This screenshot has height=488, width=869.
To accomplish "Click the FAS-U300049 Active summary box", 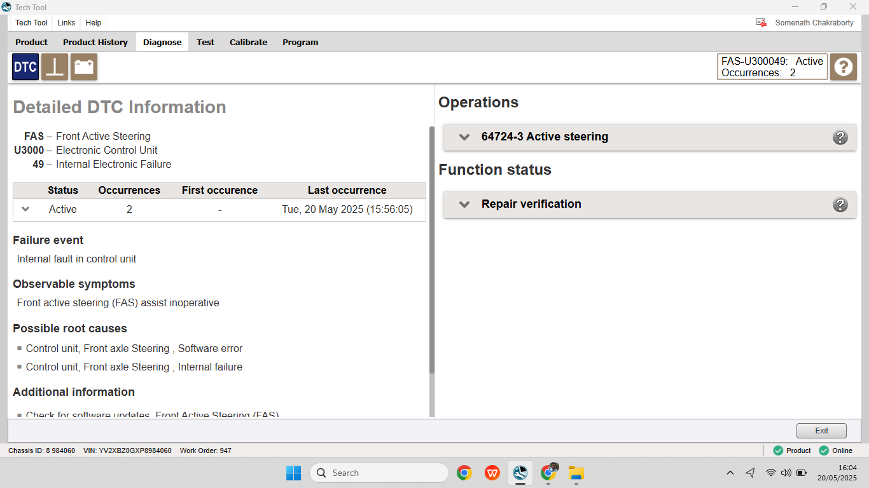I will tap(772, 67).
